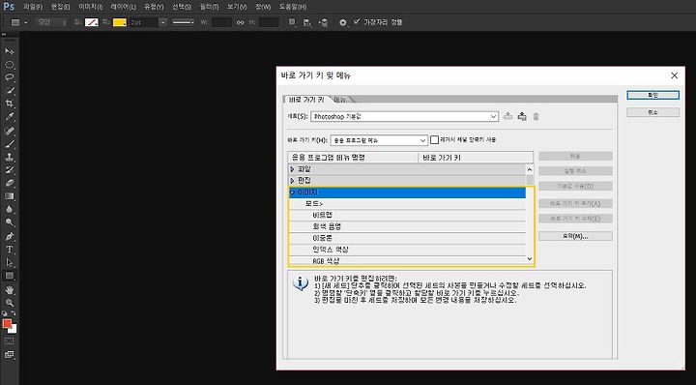Open the tool preset picker dropdown arrow
The image size is (696, 385).
25,22
